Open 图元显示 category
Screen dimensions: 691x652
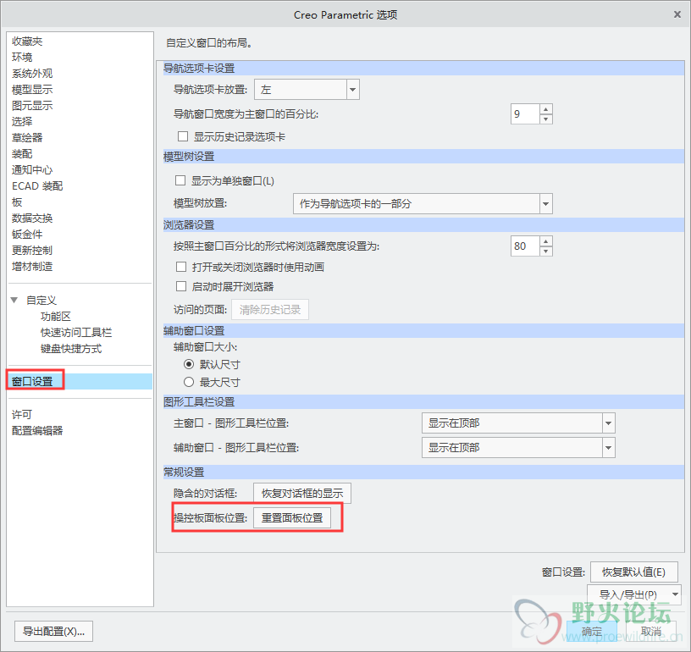click(31, 106)
